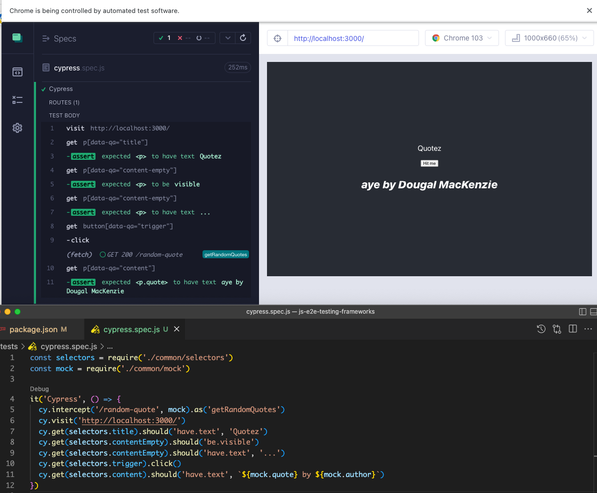Viewport: 597px width, 493px height.
Task: Toggle the Specs list panel header
Action: [59, 38]
